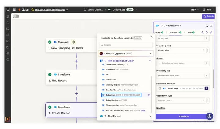Click the Publish button
Screen dimensions: 220x129
[x=208, y=16]
